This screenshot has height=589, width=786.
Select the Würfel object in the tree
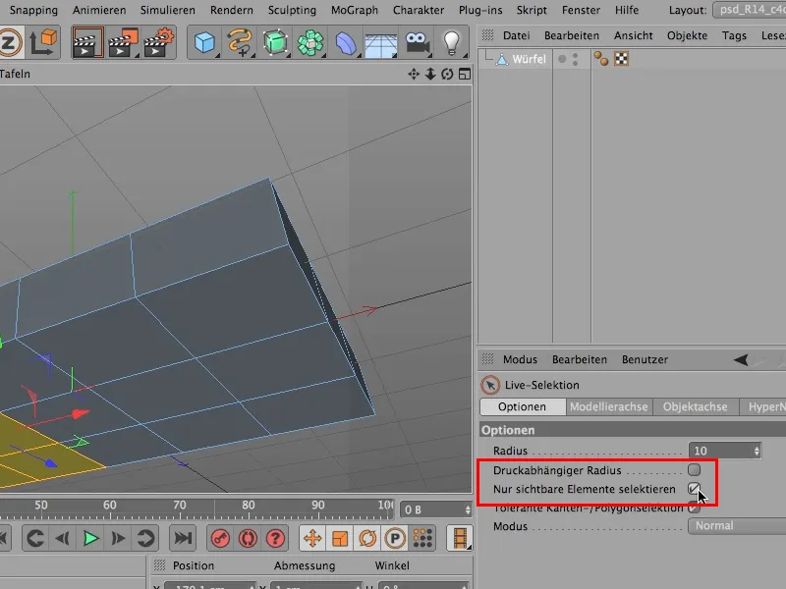(x=529, y=59)
